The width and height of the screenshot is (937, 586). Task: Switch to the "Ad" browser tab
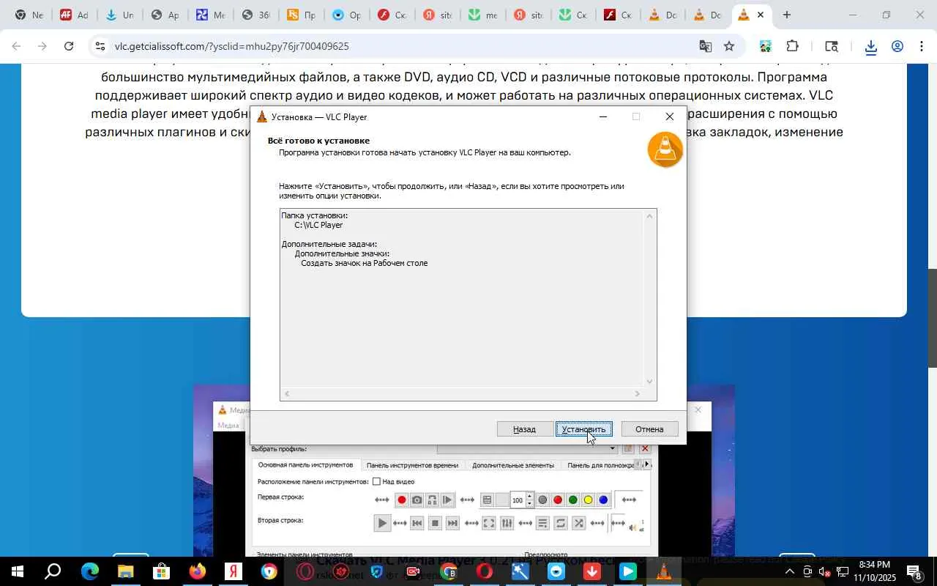click(x=73, y=15)
